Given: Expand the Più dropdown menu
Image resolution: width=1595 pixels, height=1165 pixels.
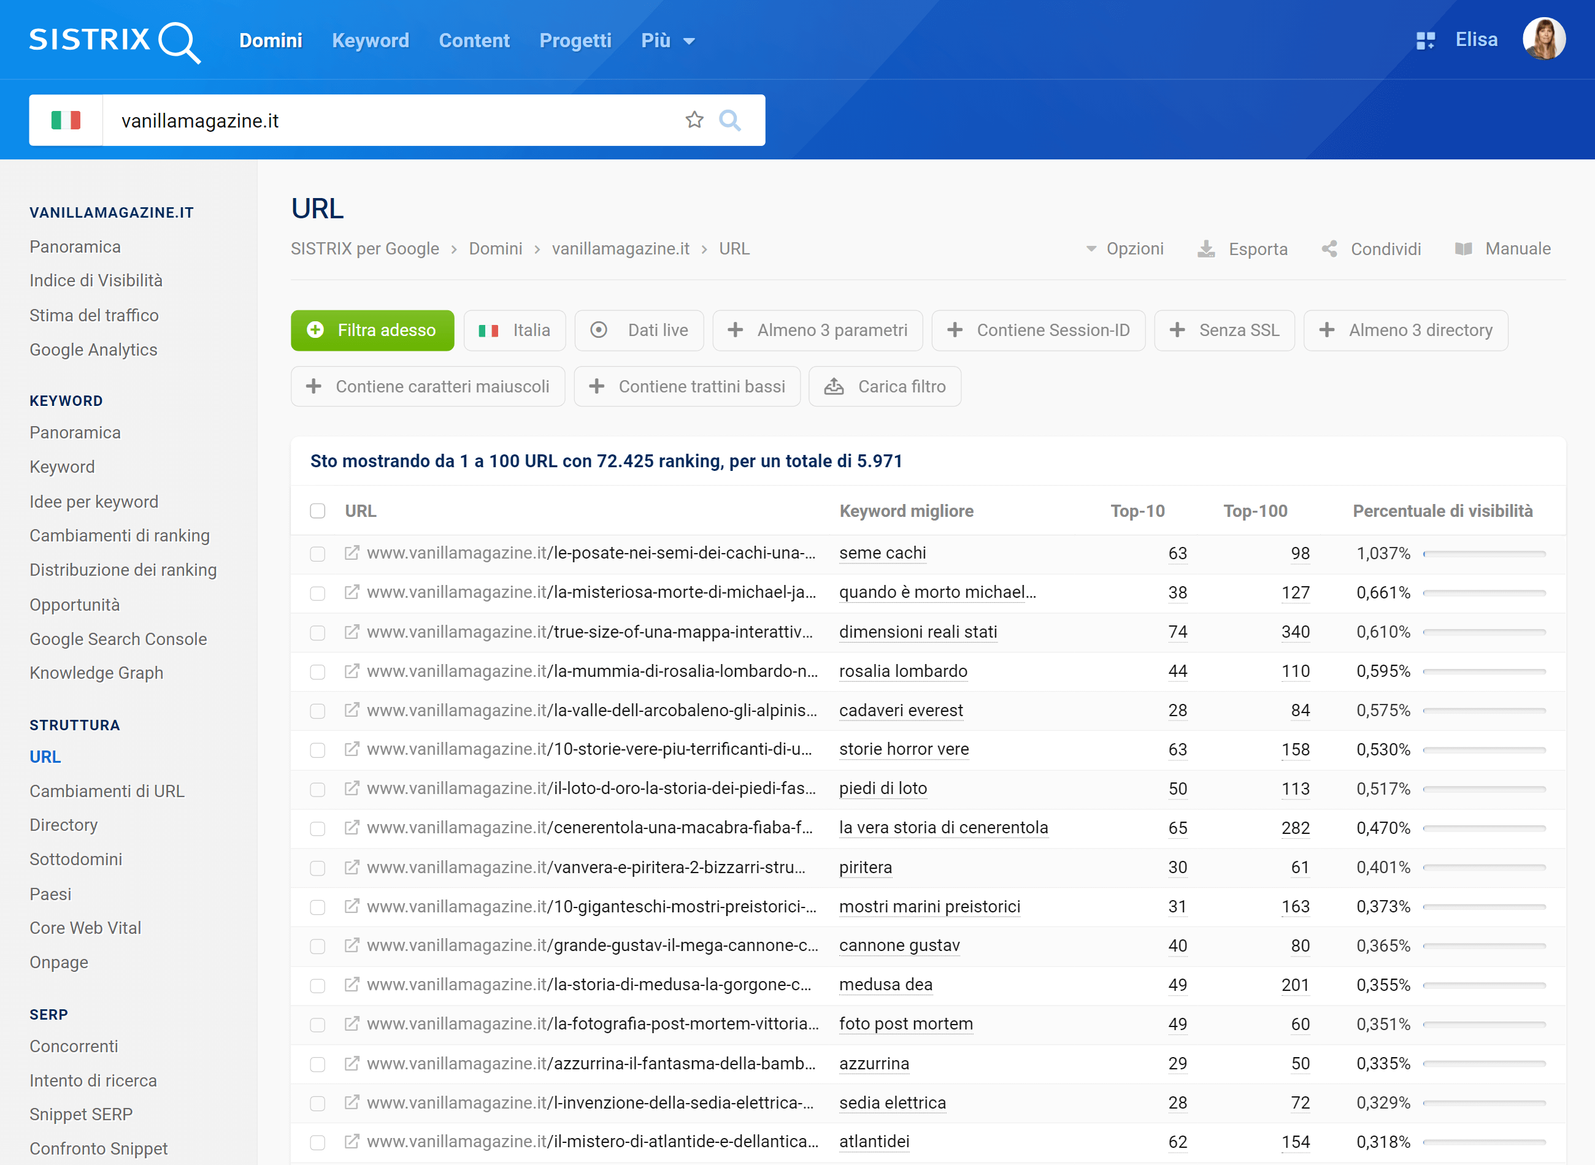Looking at the screenshot, I should [x=667, y=40].
